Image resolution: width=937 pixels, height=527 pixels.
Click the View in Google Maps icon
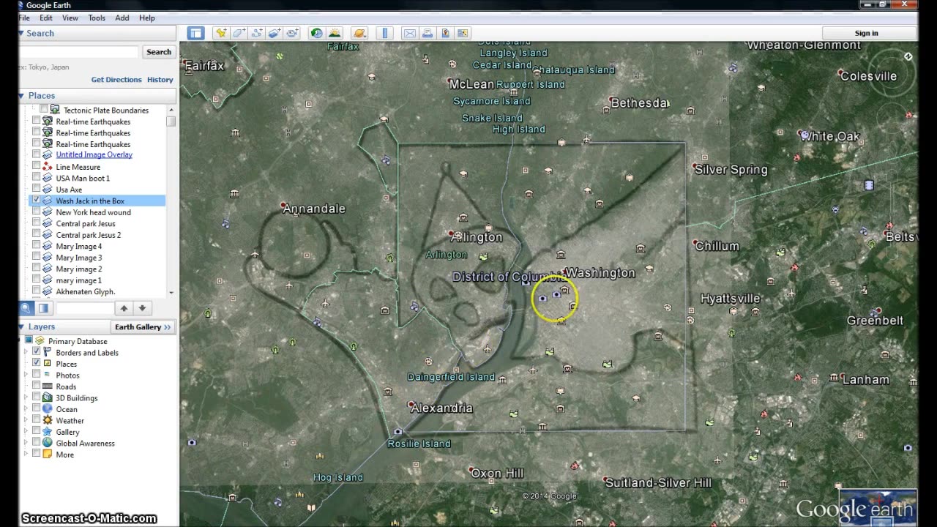(444, 33)
